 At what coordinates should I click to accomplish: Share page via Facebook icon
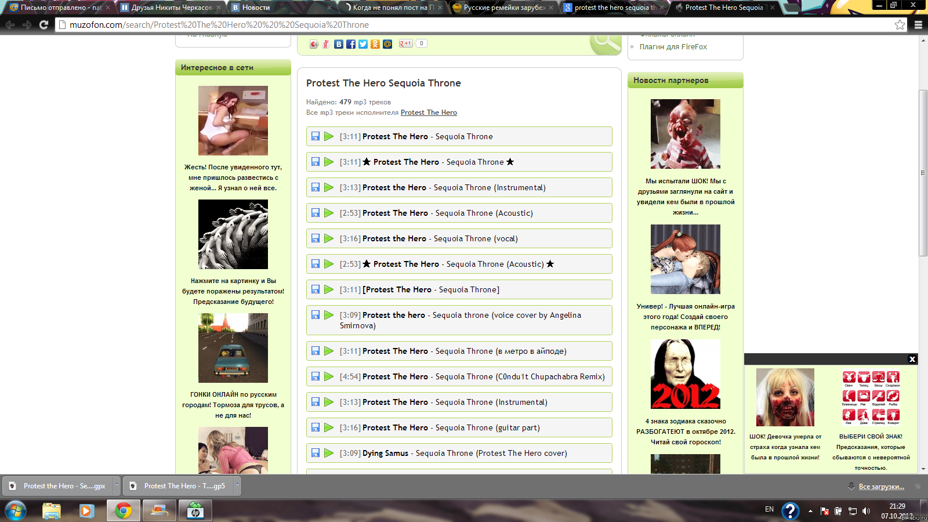351,44
